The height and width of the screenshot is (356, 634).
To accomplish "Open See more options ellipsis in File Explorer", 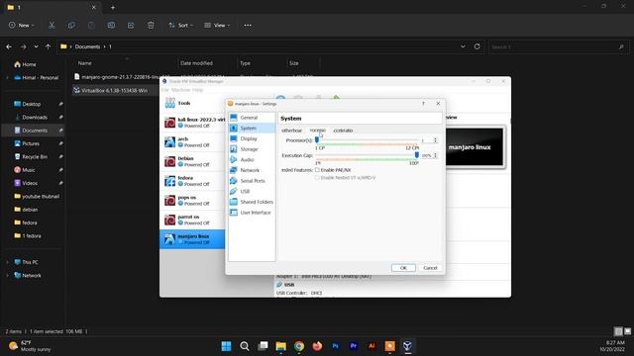I will pos(248,25).
